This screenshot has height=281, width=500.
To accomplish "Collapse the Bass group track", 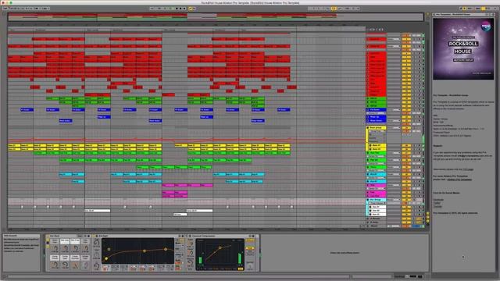I will pos(368,128).
